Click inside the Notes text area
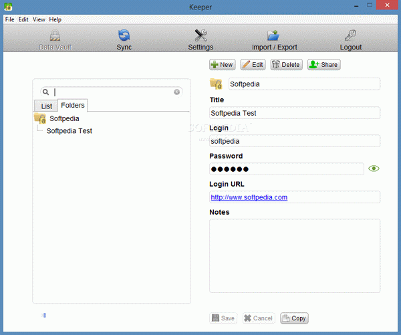Screen dimensions: 401x335 click(x=294, y=255)
